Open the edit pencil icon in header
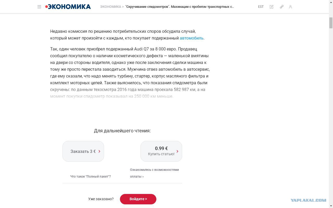 coord(271,7)
